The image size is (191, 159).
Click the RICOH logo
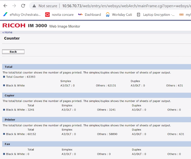tap(14, 26)
